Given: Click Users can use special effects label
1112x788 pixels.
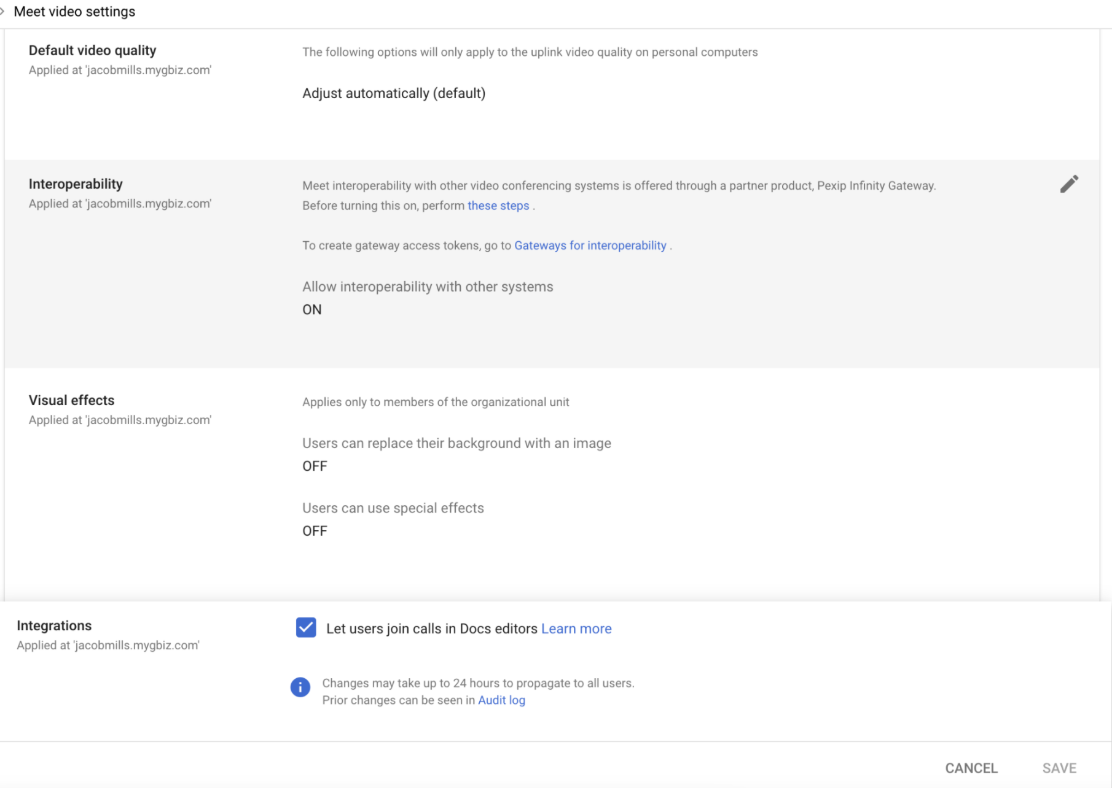Looking at the screenshot, I should click(393, 508).
